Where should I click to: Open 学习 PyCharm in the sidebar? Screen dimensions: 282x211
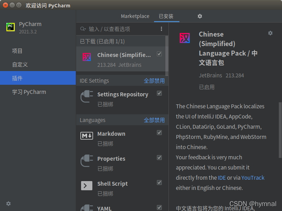[x=38, y=92]
